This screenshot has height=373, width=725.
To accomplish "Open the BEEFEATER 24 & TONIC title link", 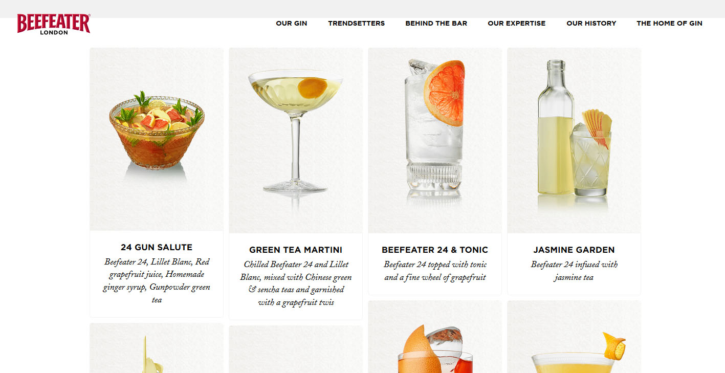I will [x=435, y=250].
